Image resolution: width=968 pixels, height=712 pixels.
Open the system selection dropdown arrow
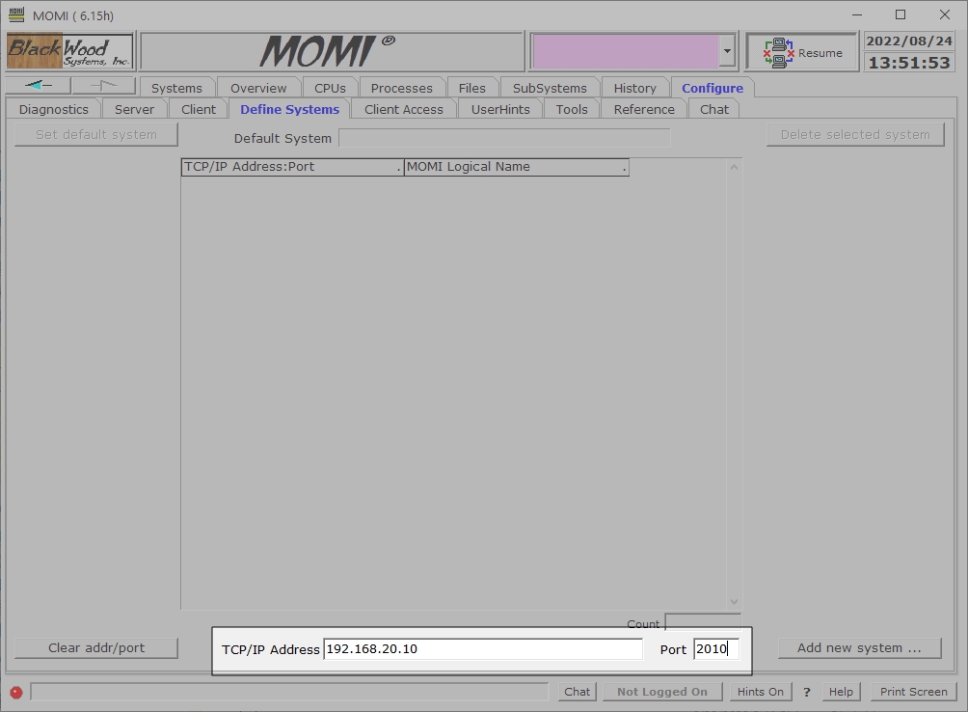pyautogui.click(x=727, y=51)
